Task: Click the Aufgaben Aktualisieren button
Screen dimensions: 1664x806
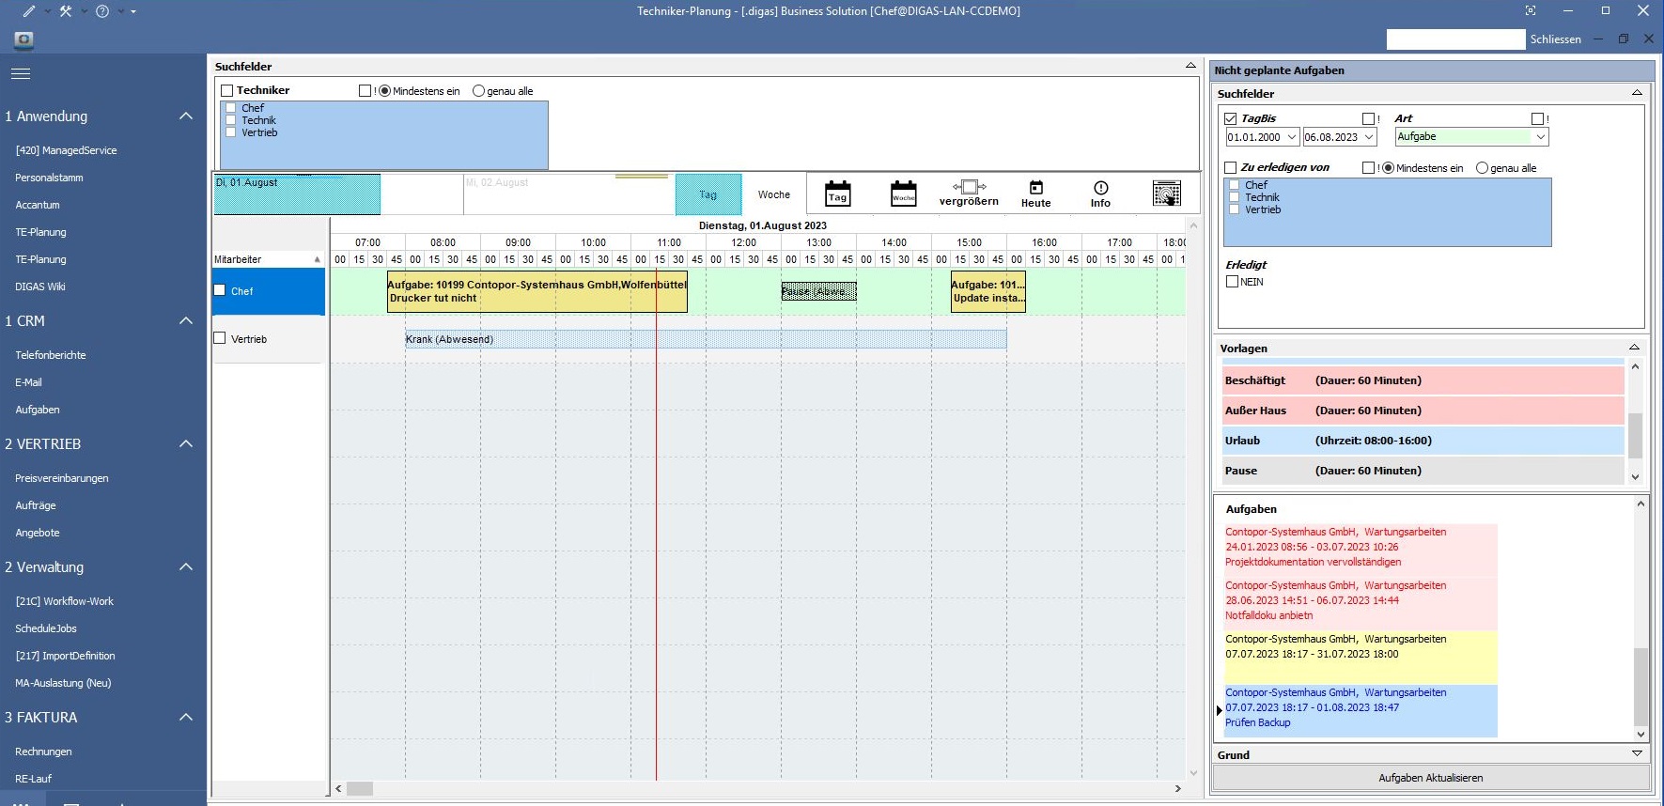Action: 1430,778
